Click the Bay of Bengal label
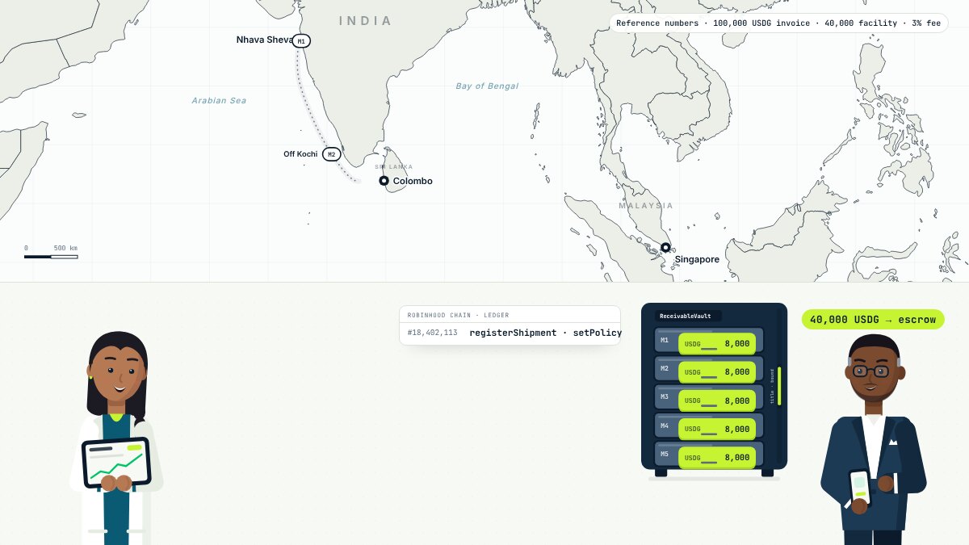Image resolution: width=969 pixels, height=545 pixels. point(487,86)
